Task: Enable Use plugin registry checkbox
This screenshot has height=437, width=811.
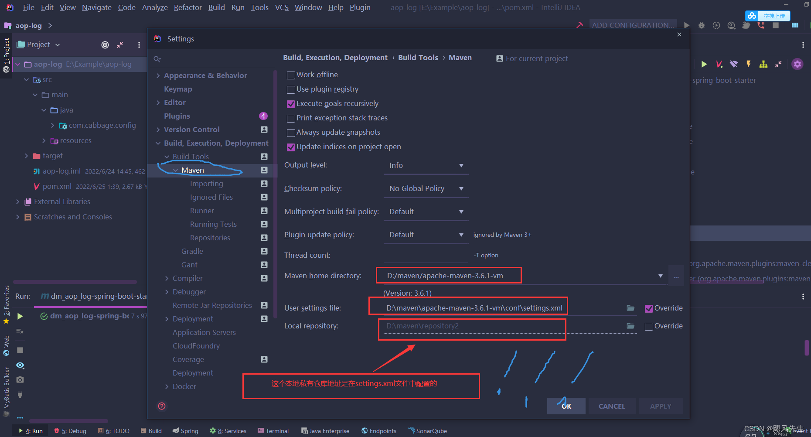Action: tap(291, 89)
